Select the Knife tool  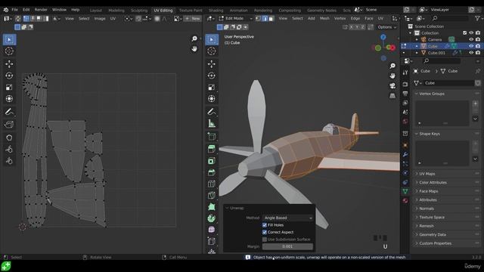212,196
